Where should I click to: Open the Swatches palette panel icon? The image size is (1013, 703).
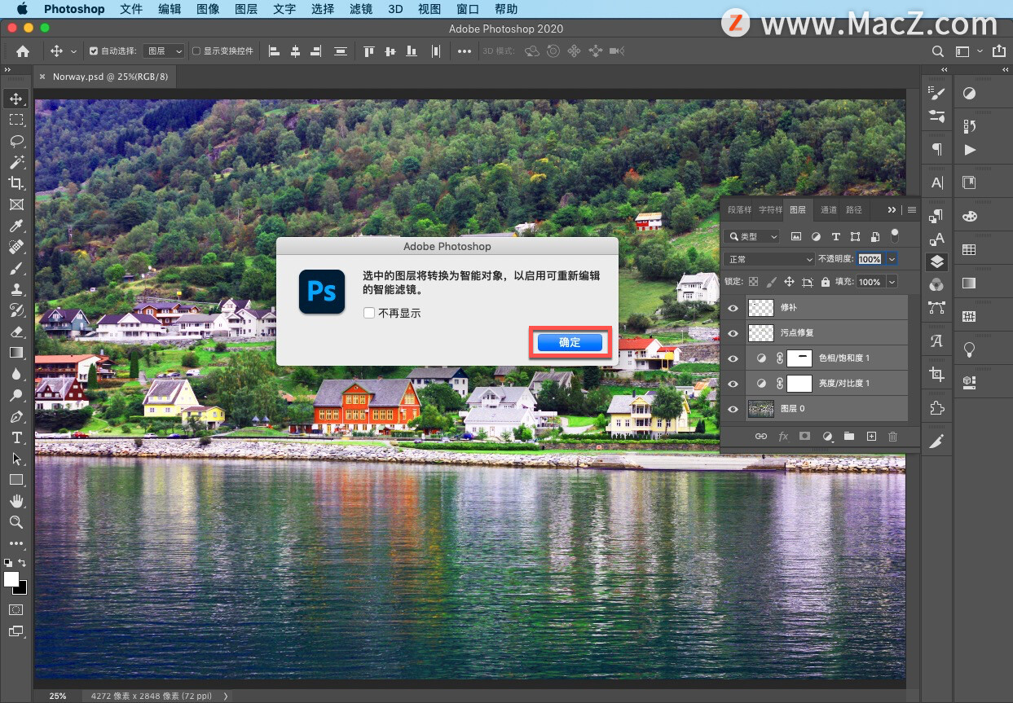pos(969,250)
